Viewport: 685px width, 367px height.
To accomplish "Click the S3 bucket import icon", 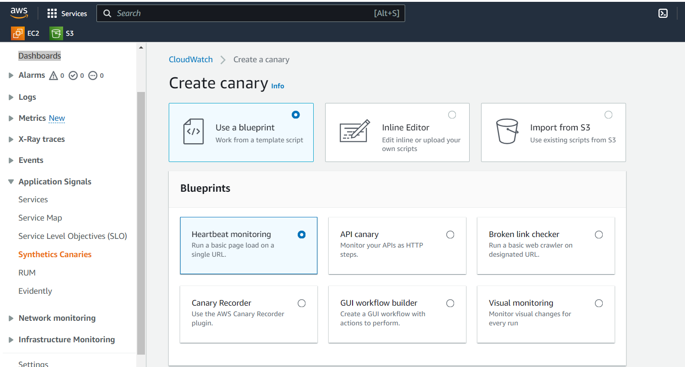I will coord(507,131).
